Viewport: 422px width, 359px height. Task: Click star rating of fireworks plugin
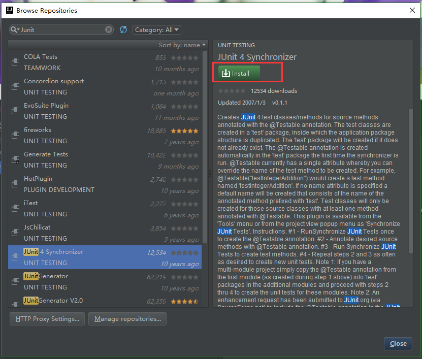tap(185, 131)
